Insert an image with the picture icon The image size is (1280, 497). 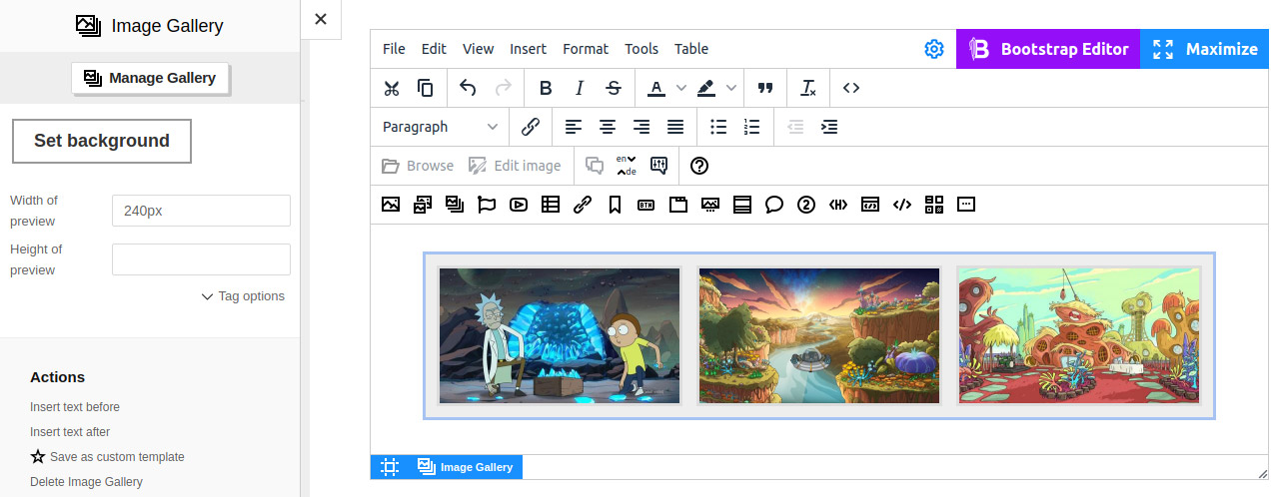(x=391, y=205)
